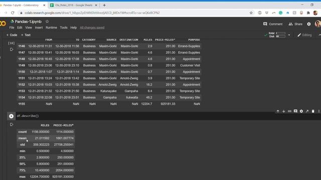The width and height of the screenshot is (321, 180).
Task: Click the PRICE-MILES* column in describe output
Action: click(x=64, y=125)
